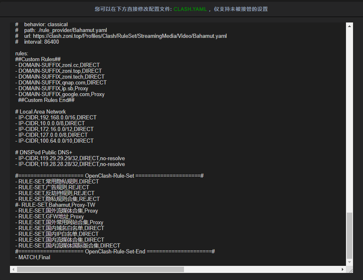Click the horizontal scroll right arrow
363x280 pixels.
click(x=342, y=269)
